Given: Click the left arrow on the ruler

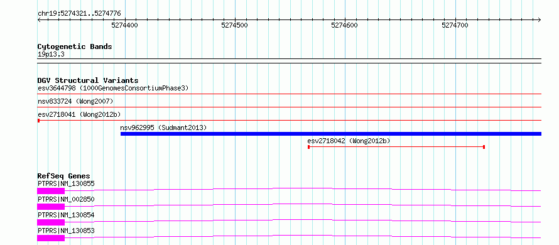Looking at the screenshot, I should [39, 20].
